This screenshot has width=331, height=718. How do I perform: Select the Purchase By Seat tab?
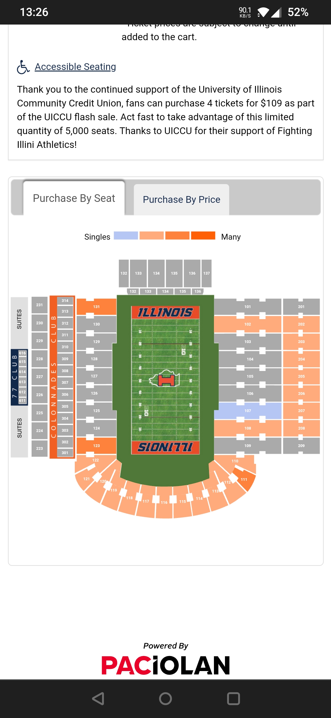(74, 198)
